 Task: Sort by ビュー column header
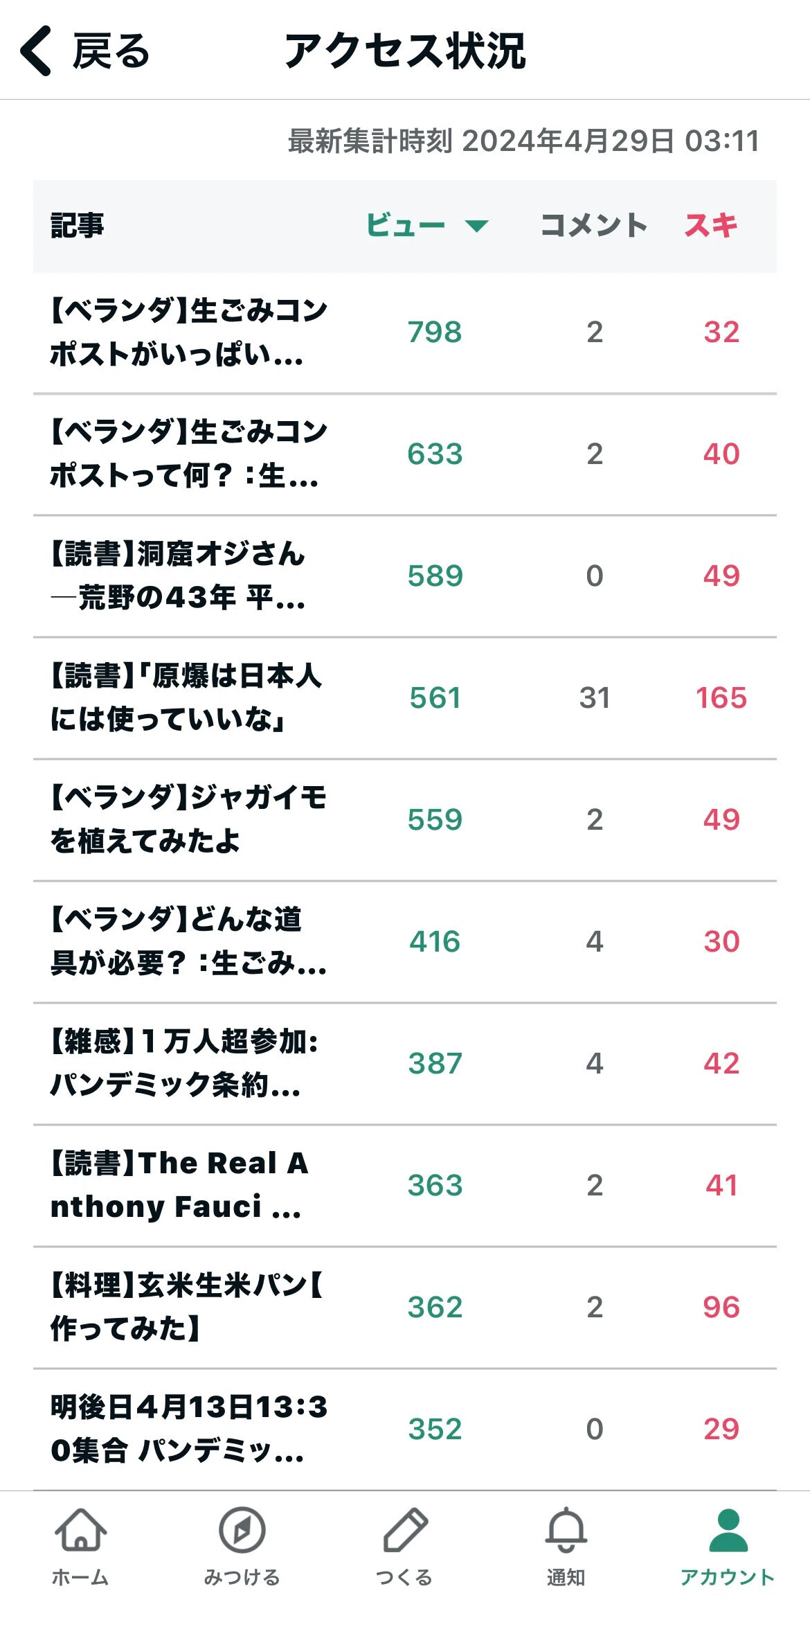pos(405,226)
